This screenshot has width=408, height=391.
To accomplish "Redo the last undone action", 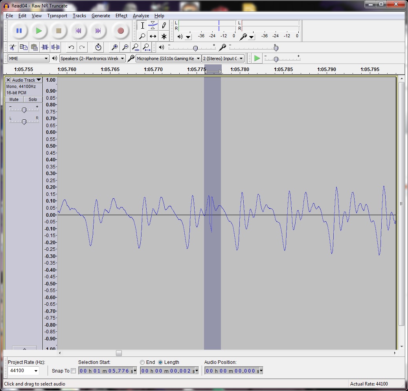I will click(x=82, y=47).
